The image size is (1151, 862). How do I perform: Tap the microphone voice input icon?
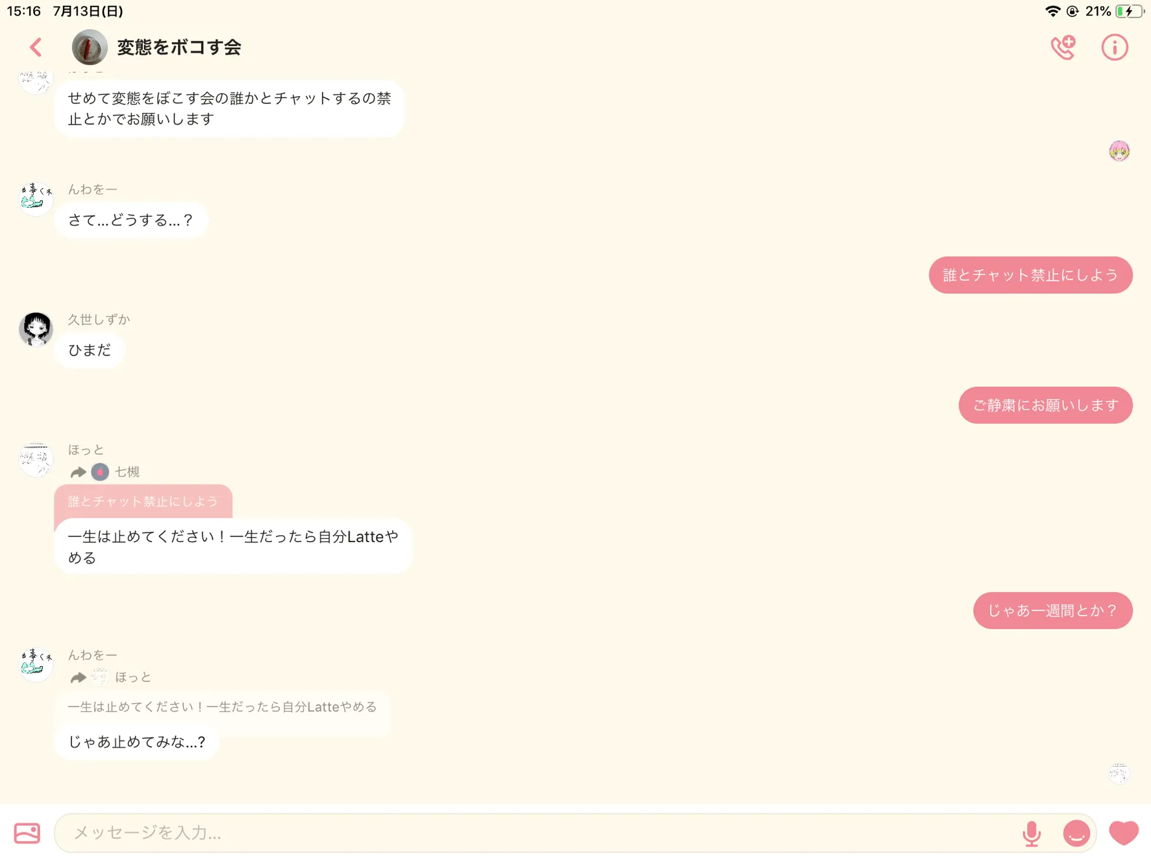click(x=1031, y=833)
